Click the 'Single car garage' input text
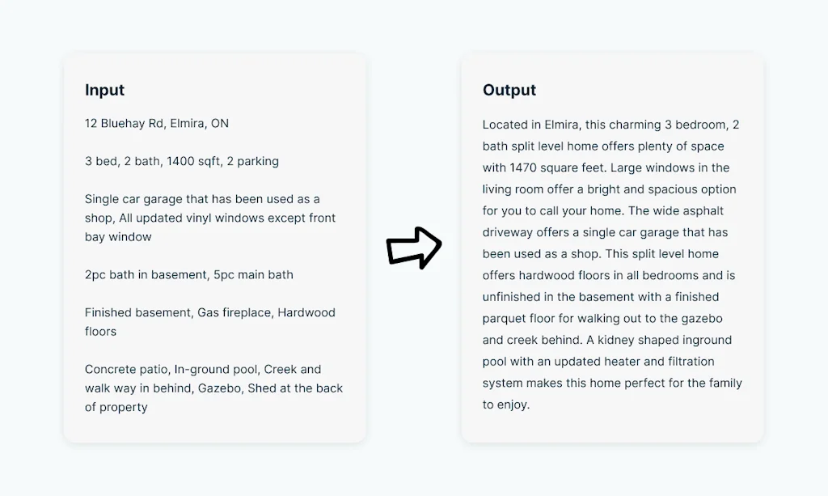 (x=202, y=199)
